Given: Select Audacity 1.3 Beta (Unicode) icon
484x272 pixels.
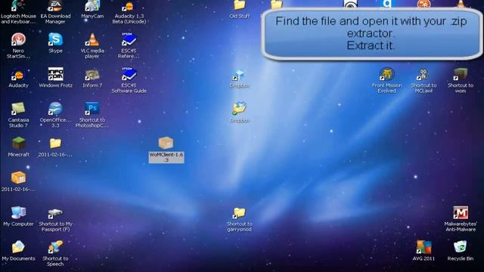Looking at the screenshot, I should pos(129,6).
